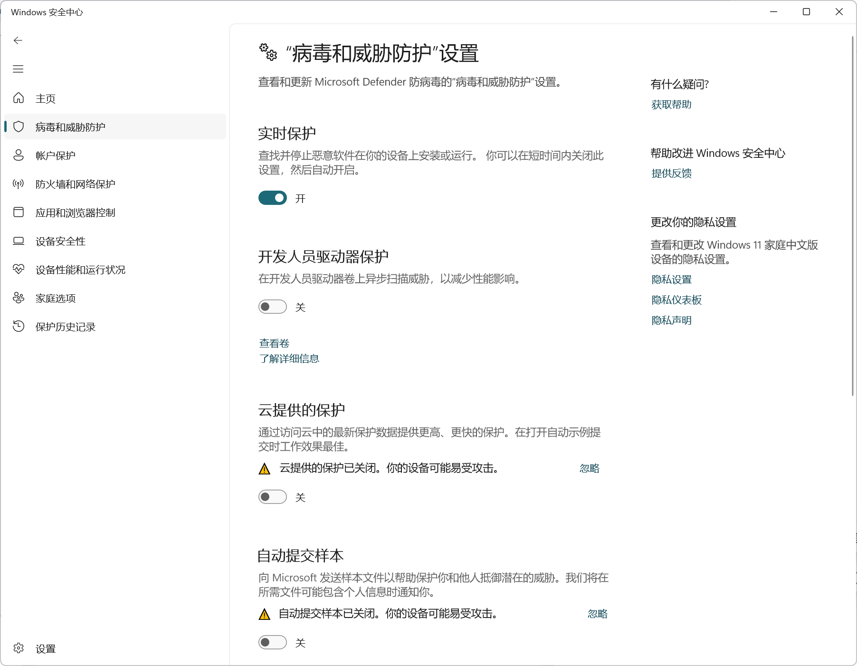Minimize the Windows 安全中心 window
The height and width of the screenshot is (666, 857).
(773, 12)
